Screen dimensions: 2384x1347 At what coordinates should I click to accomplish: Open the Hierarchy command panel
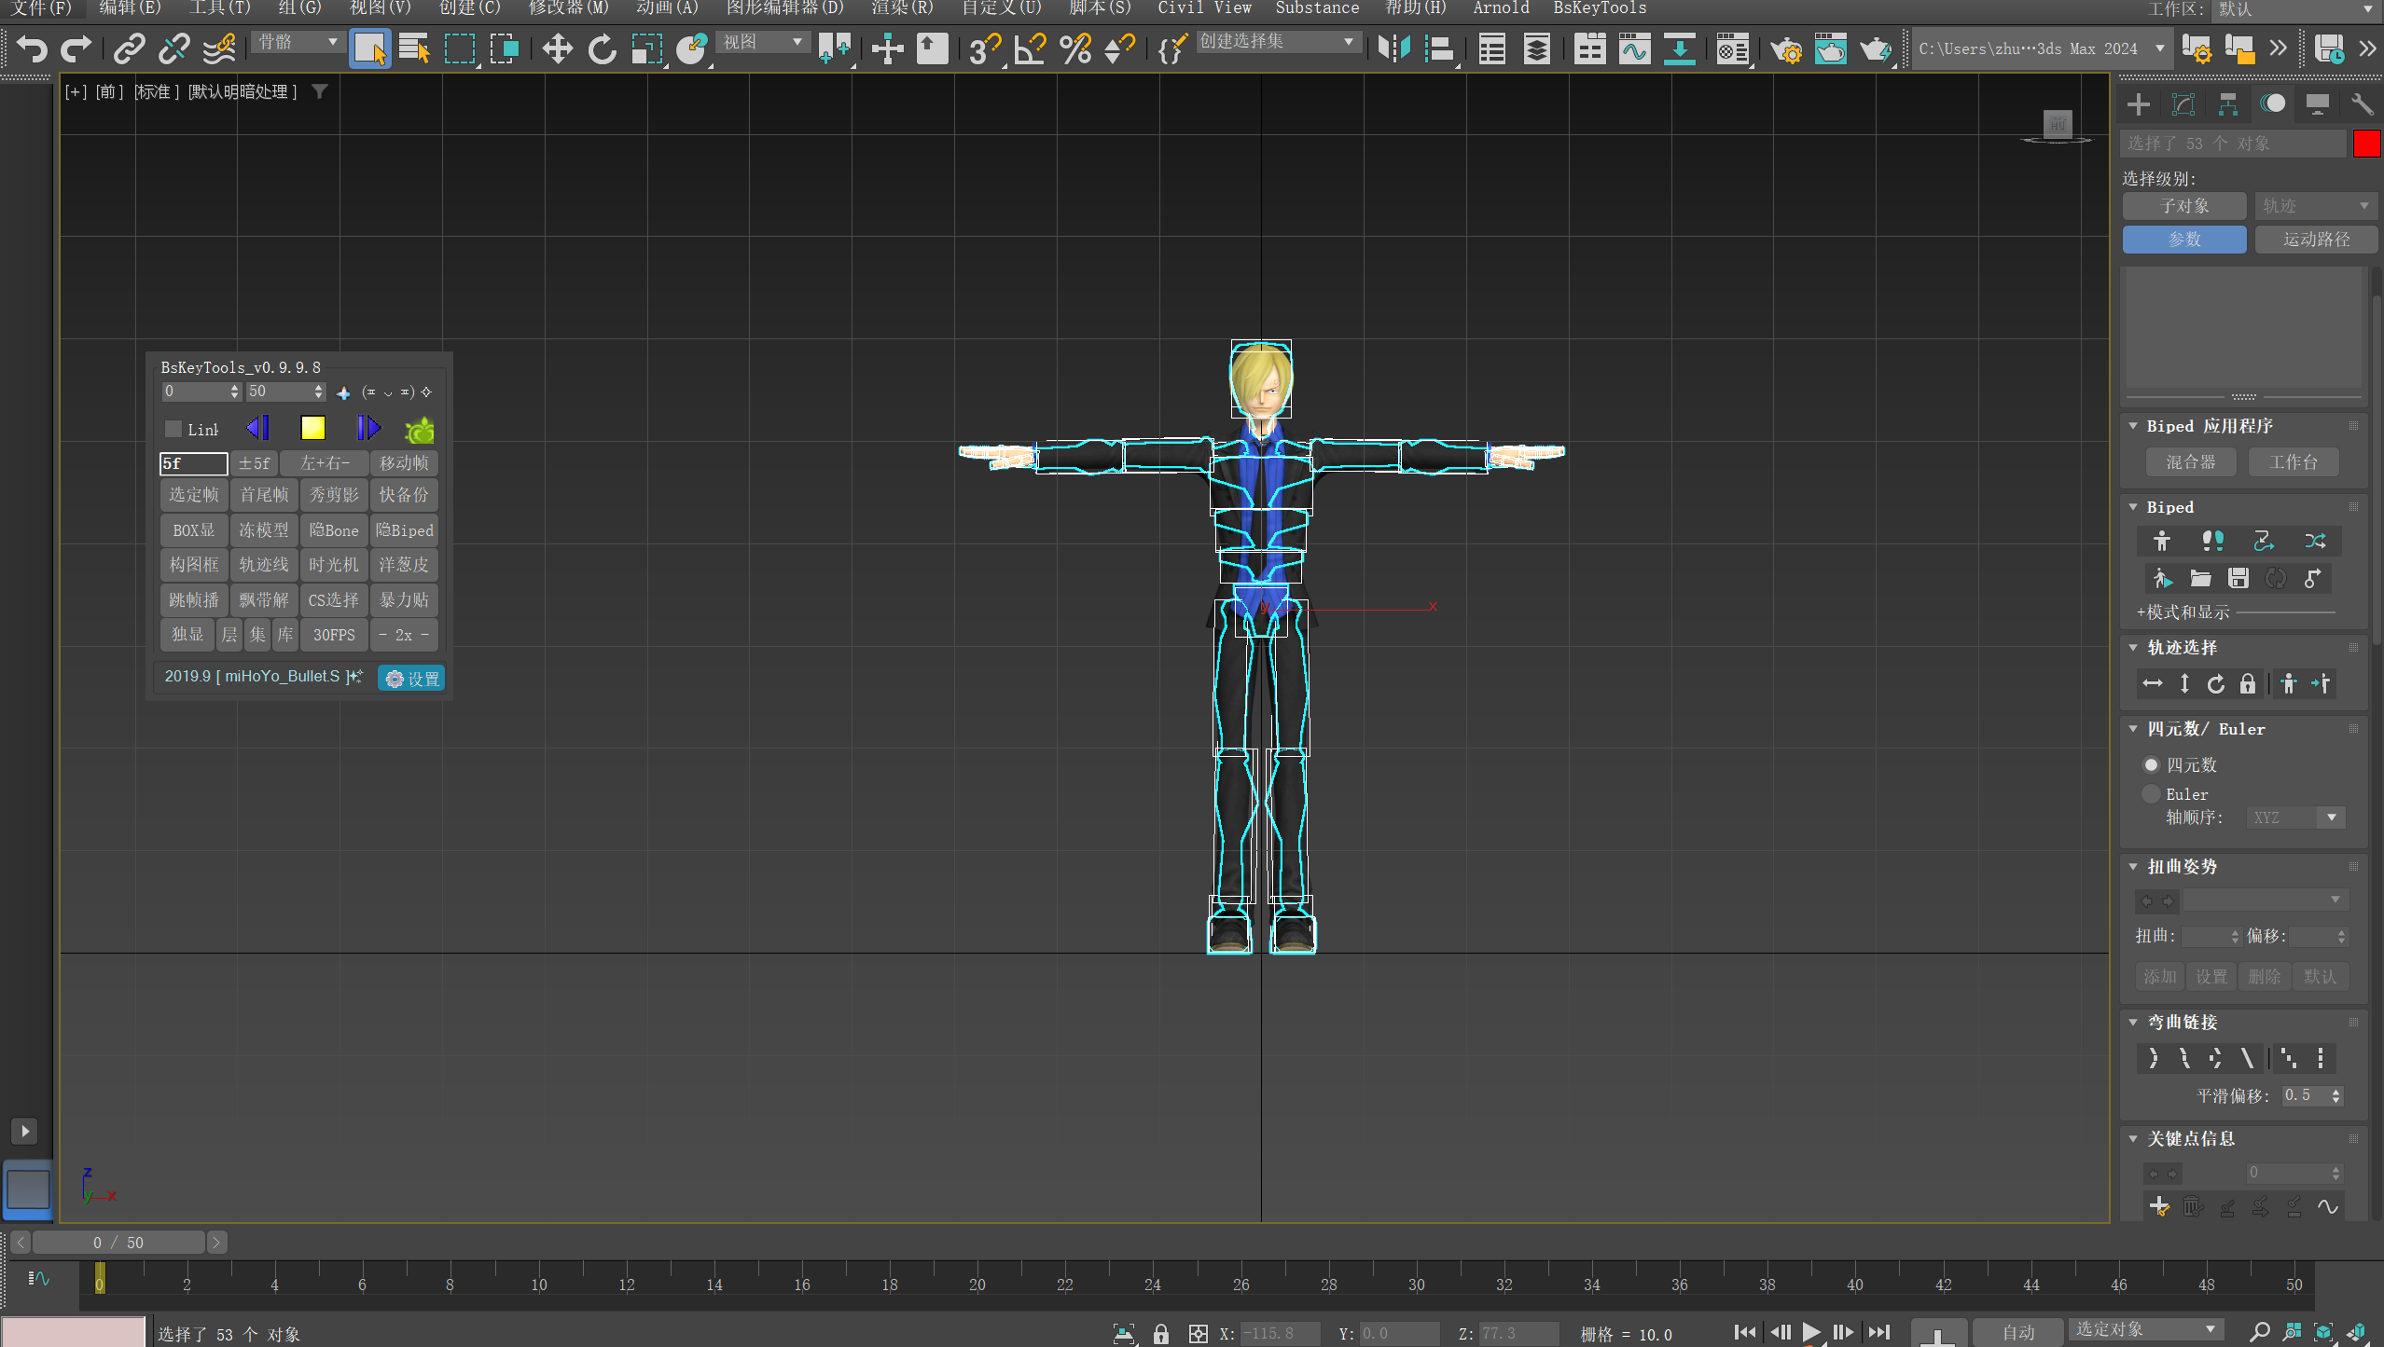coord(2227,104)
